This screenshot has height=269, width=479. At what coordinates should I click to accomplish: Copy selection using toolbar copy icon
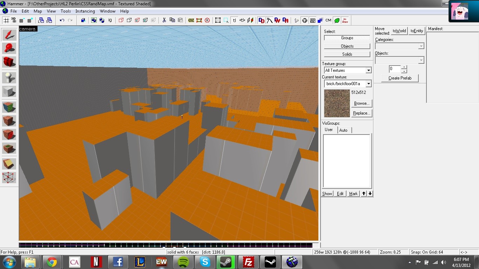coord(172,20)
